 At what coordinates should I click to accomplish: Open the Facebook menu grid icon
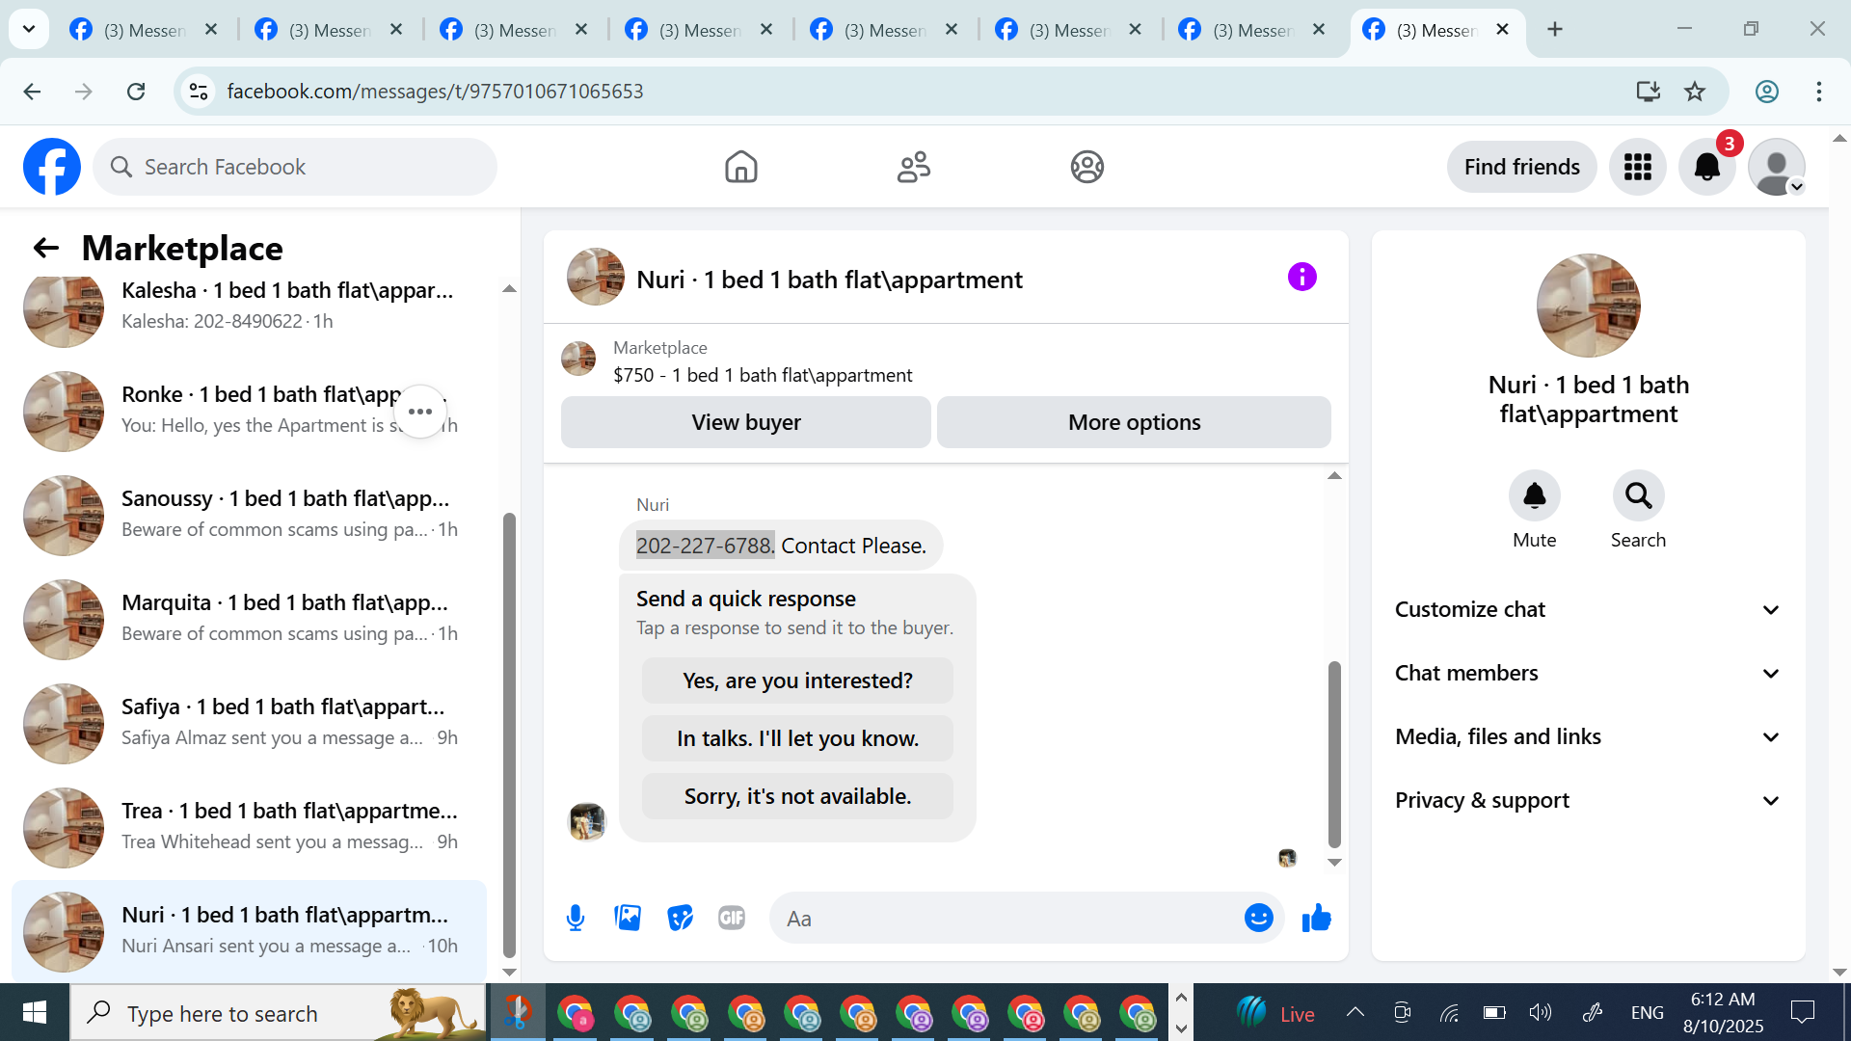pos(1637,167)
